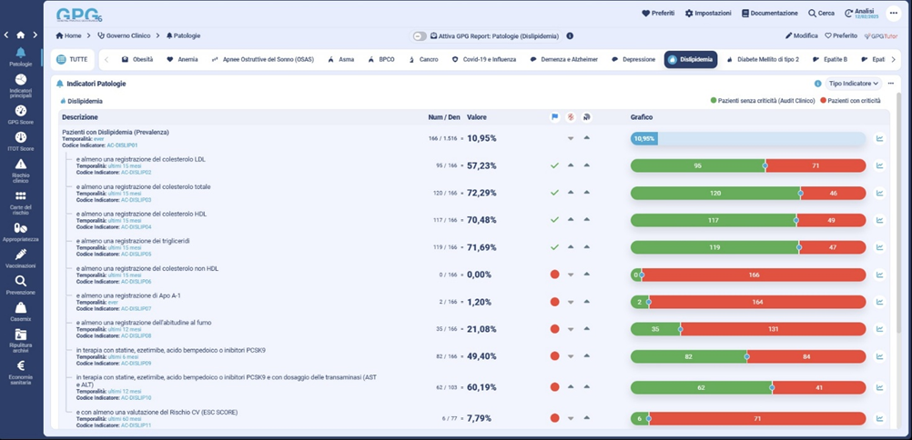Click the blue info icon beside Tipo Indicatore

pyautogui.click(x=817, y=84)
